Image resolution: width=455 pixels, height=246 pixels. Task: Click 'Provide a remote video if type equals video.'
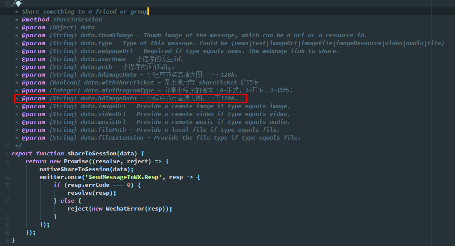pos(213,114)
